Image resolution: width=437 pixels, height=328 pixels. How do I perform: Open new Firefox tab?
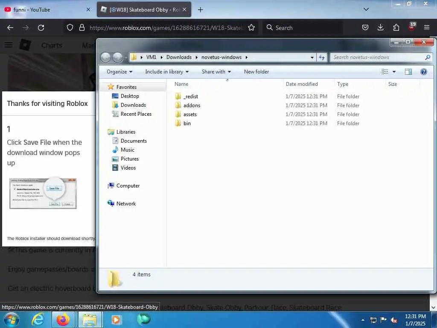tap(201, 10)
